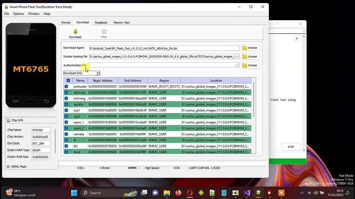Click the Download-Agent path input field
The width and height of the screenshot is (355, 199).
coord(164,48)
